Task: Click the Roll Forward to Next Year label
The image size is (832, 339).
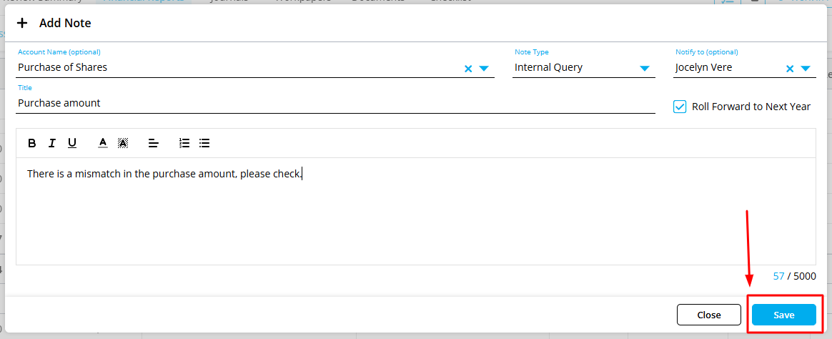Action: pyautogui.click(x=751, y=107)
